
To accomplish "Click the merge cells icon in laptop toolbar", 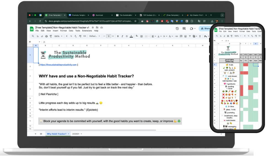I will tap(146, 36).
